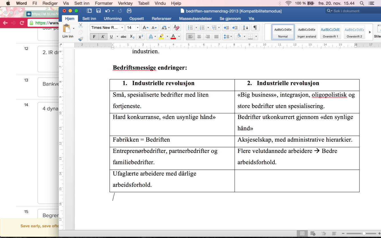381x238 pixels.
Task: Toggle left text alignment
Action: pos(190,37)
